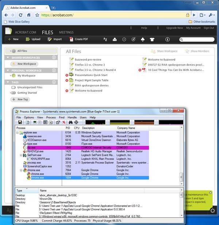Close the green maintenance notification

(210, 193)
